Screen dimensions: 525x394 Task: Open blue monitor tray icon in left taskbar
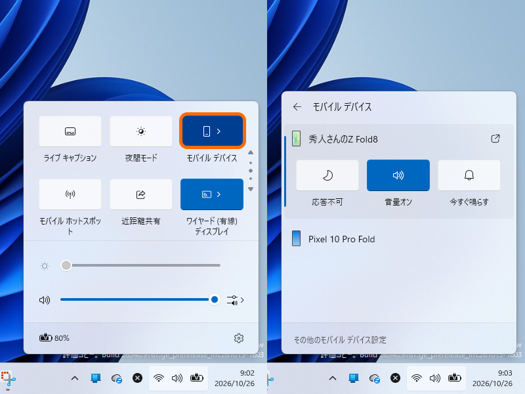pyautogui.click(x=96, y=378)
